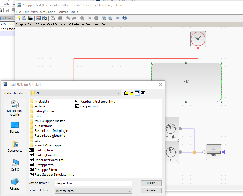This screenshot has width=243, height=196.
Task: Select the friction block on the right
Action: coord(214,152)
